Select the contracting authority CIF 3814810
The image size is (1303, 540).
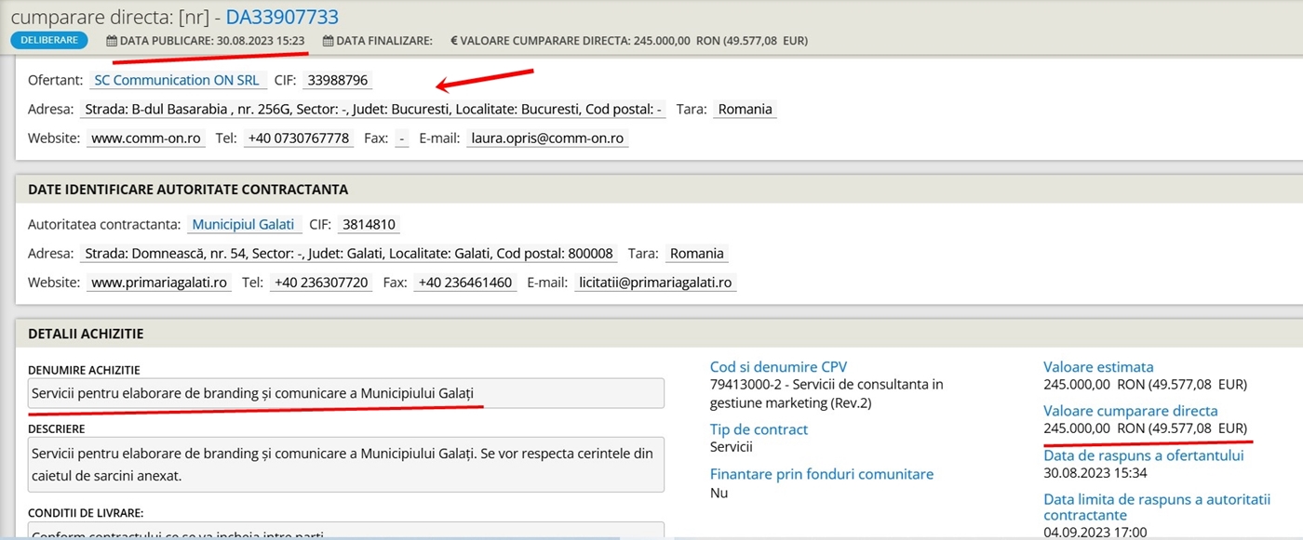click(369, 225)
